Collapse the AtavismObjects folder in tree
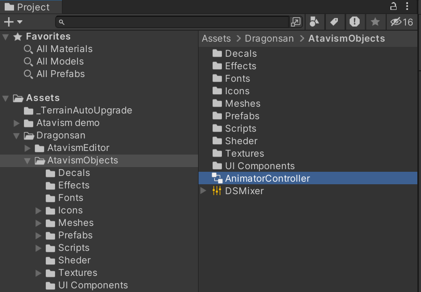The width and height of the screenshot is (421, 292). coord(28,161)
